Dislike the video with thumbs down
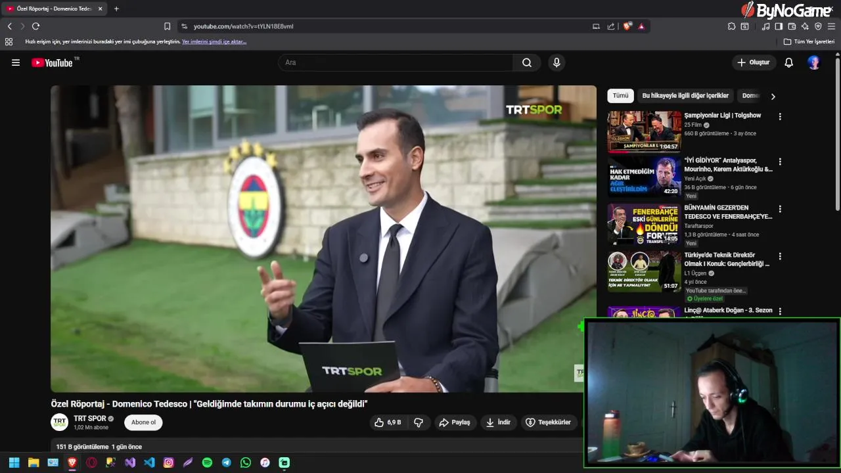 click(x=419, y=422)
